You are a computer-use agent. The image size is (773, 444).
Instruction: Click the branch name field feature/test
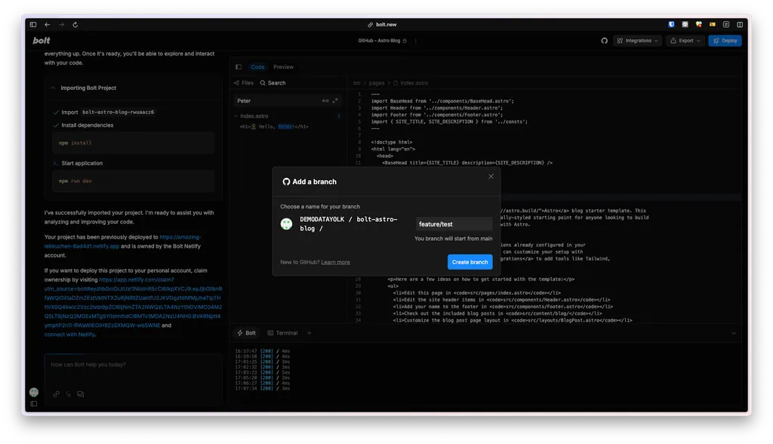[454, 224]
